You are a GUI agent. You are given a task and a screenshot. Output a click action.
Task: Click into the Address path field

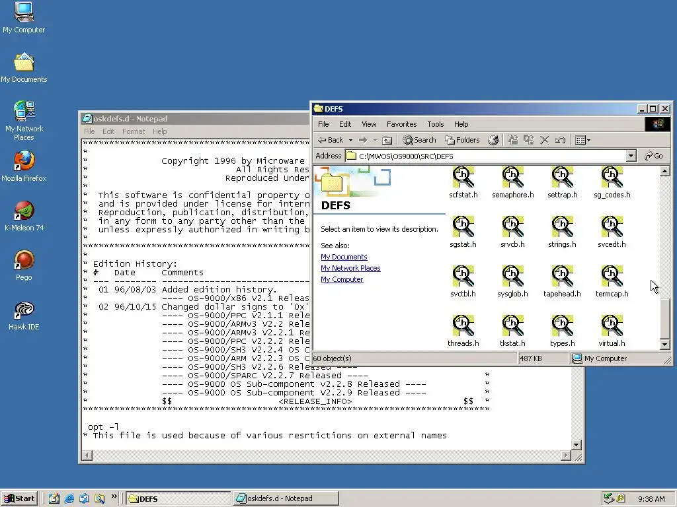[486, 156]
